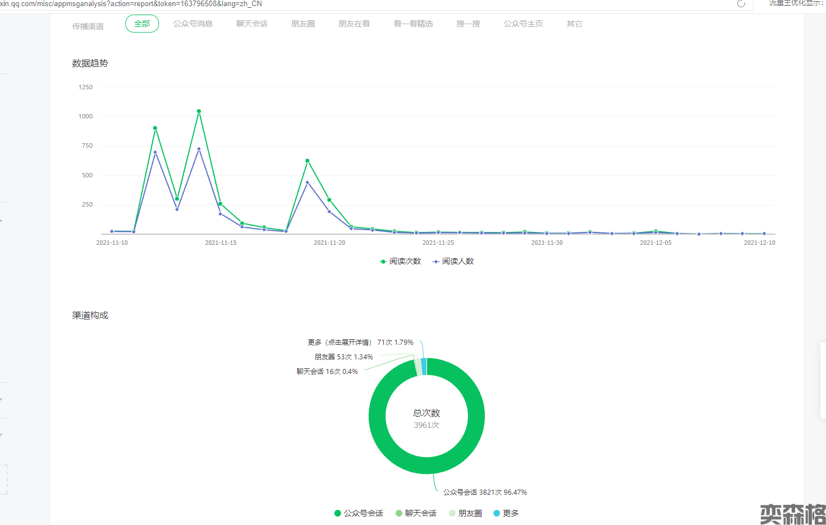826x525 pixels.
Task: Click the 聊天会话 legend dot below the donut
Action: coord(399,513)
